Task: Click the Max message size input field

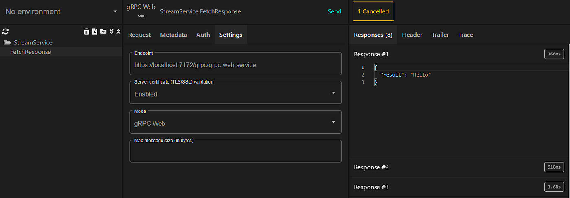Action: point(235,153)
